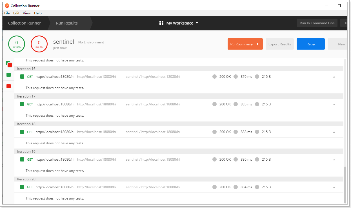
Task: Switch to the Collection Runner tab
Action: tap(25, 23)
